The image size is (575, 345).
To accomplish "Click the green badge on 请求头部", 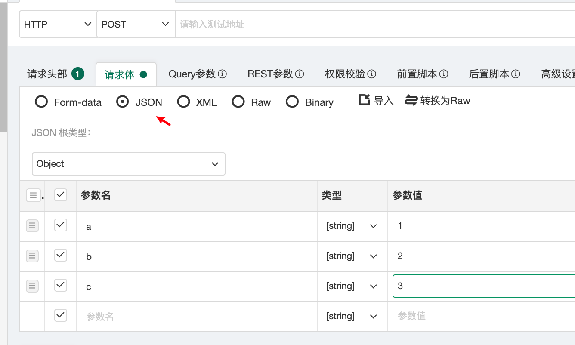I will (78, 74).
